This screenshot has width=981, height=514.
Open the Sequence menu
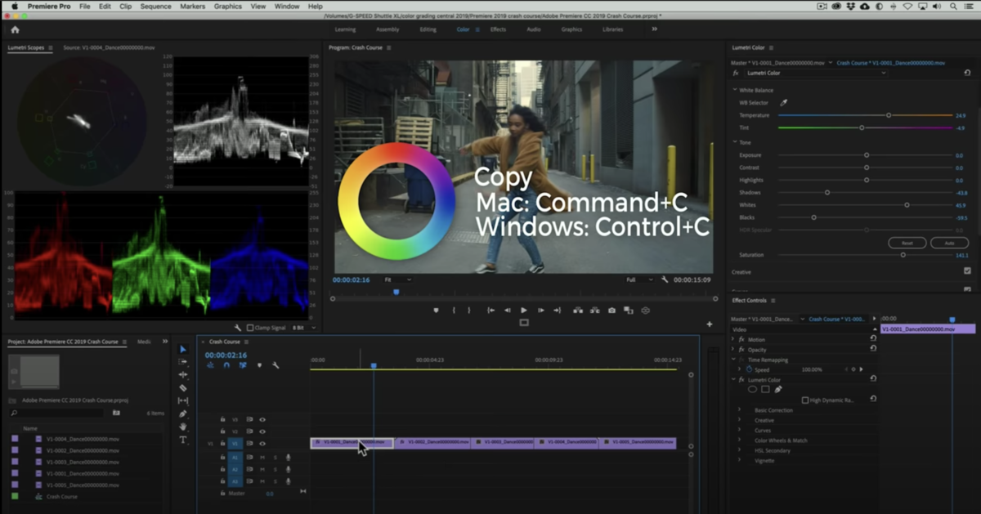[x=155, y=6]
